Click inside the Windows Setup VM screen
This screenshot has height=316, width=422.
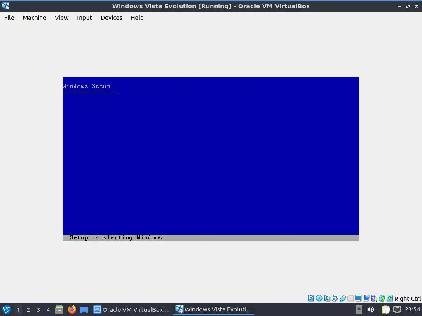pyautogui.click(x=211, y=158)
